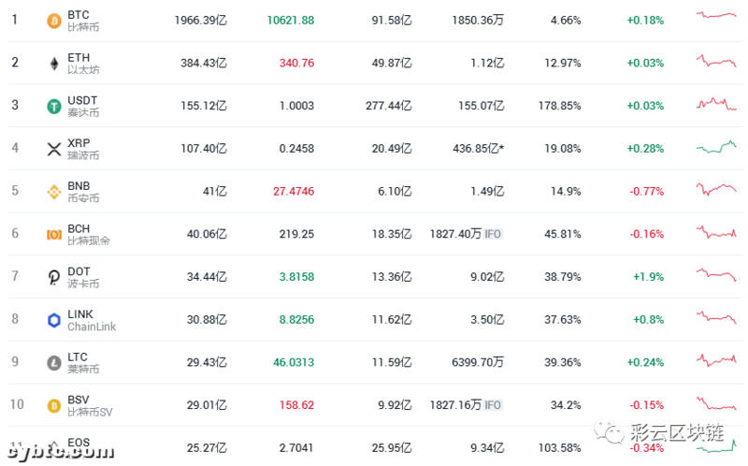This screenshot has height=466, width=748.
Task: View the BTC price trend sparkline
Action: [717, 16]
